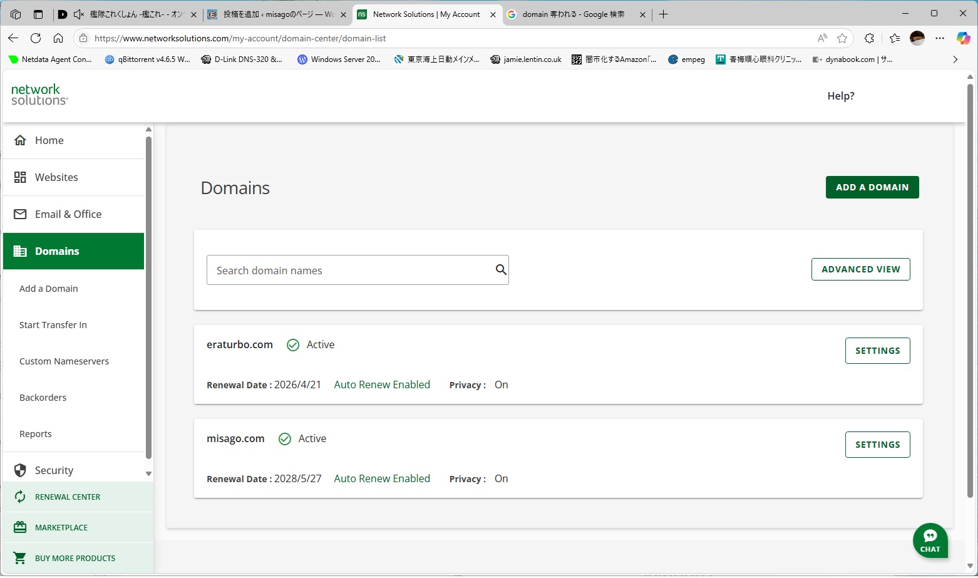Open Start Transfer In submenu link
The height and width of the screenshot is (578, 978).
[53, 325]
